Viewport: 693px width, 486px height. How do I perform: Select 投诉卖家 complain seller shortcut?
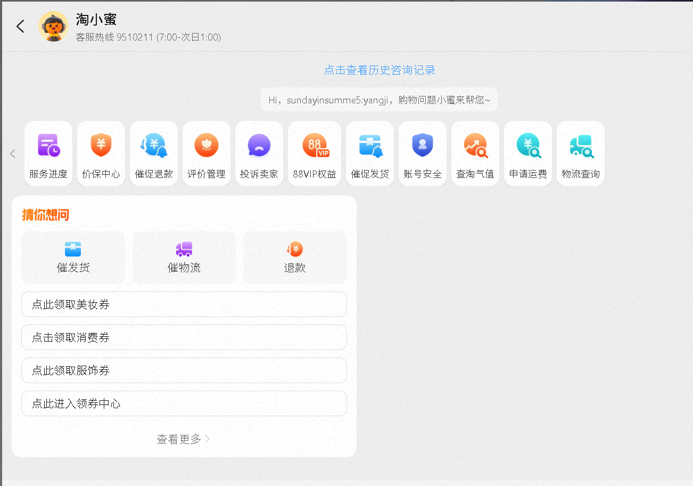(x=259, y=153)
